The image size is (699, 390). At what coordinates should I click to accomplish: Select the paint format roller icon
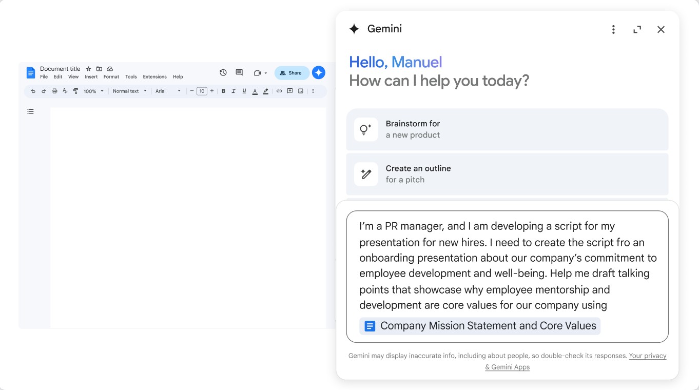coord(75,91)
